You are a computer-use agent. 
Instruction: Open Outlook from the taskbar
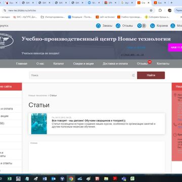coord(54,178)
